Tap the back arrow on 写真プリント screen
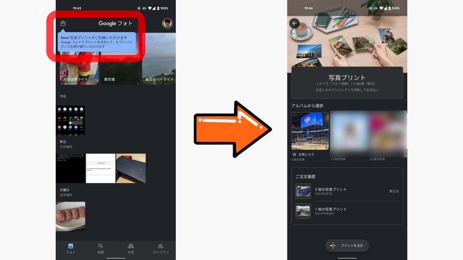The width and height of the screenshot is (463, 260). [x=294, y=23]
